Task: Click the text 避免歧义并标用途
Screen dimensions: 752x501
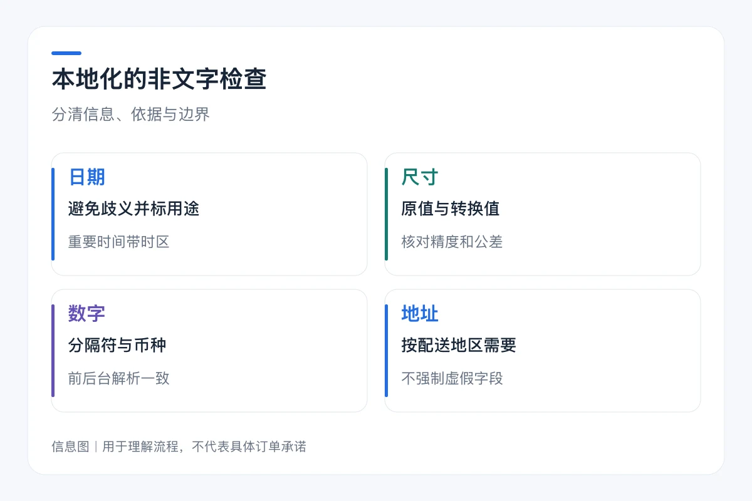Action: click(x=133, y=209)
